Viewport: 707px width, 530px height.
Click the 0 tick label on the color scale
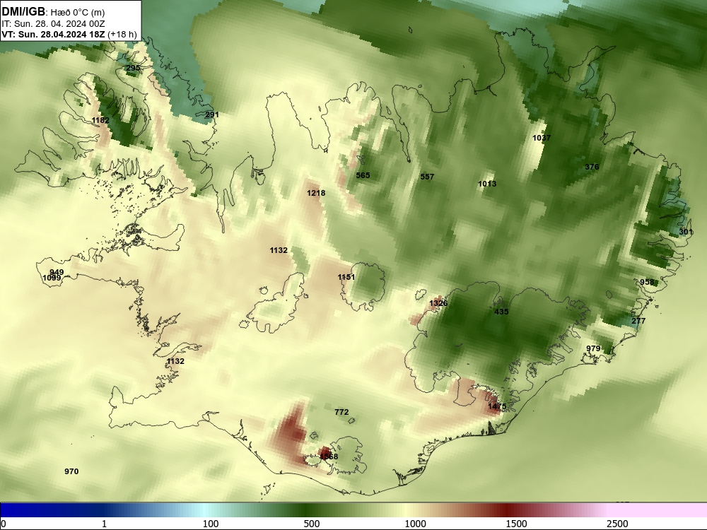click(4, 523)
